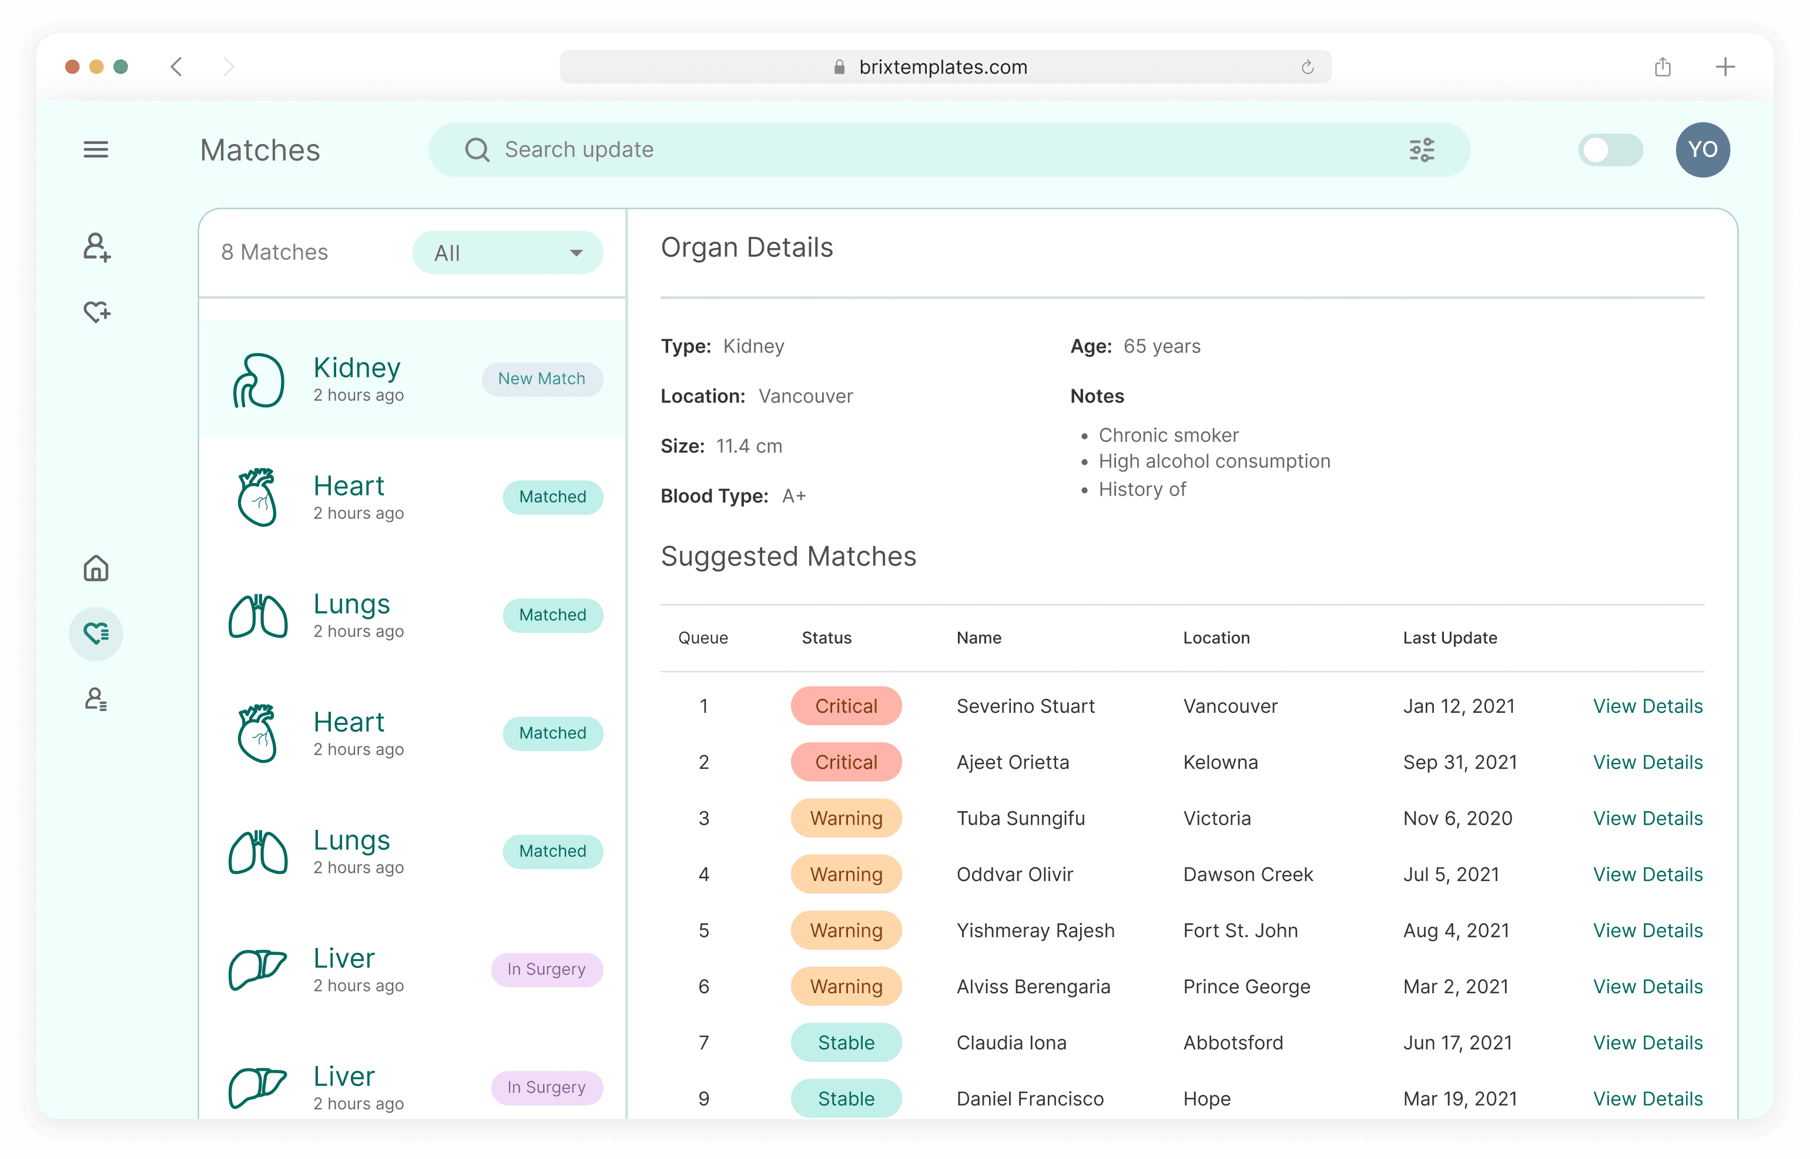View details for Oddvar Olivir
Viewport: 1810px width, 1159px height.
coord(1647,875)
